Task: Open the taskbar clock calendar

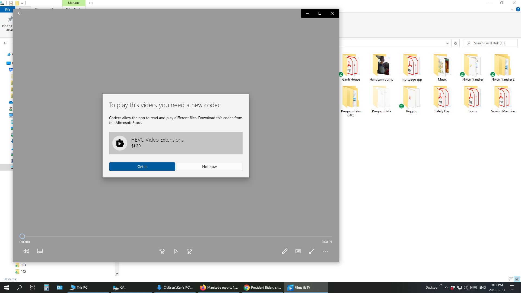Action: (x=497, y=288)
